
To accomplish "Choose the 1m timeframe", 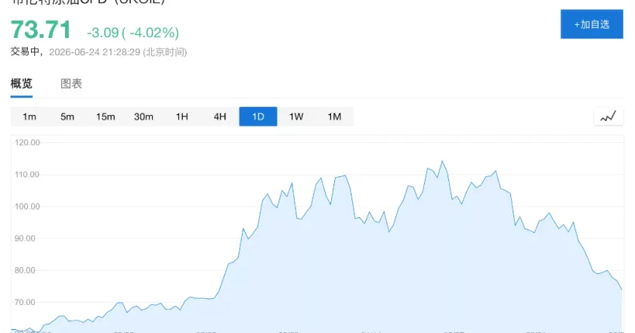I will tap(29, 117).
